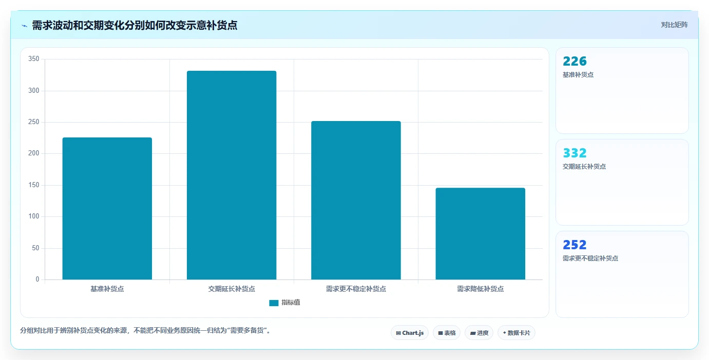Click the 对比矩阵 label in the header
Image resolution: width=709 pixels, height=360 pixels.
(x=674, y=25)
